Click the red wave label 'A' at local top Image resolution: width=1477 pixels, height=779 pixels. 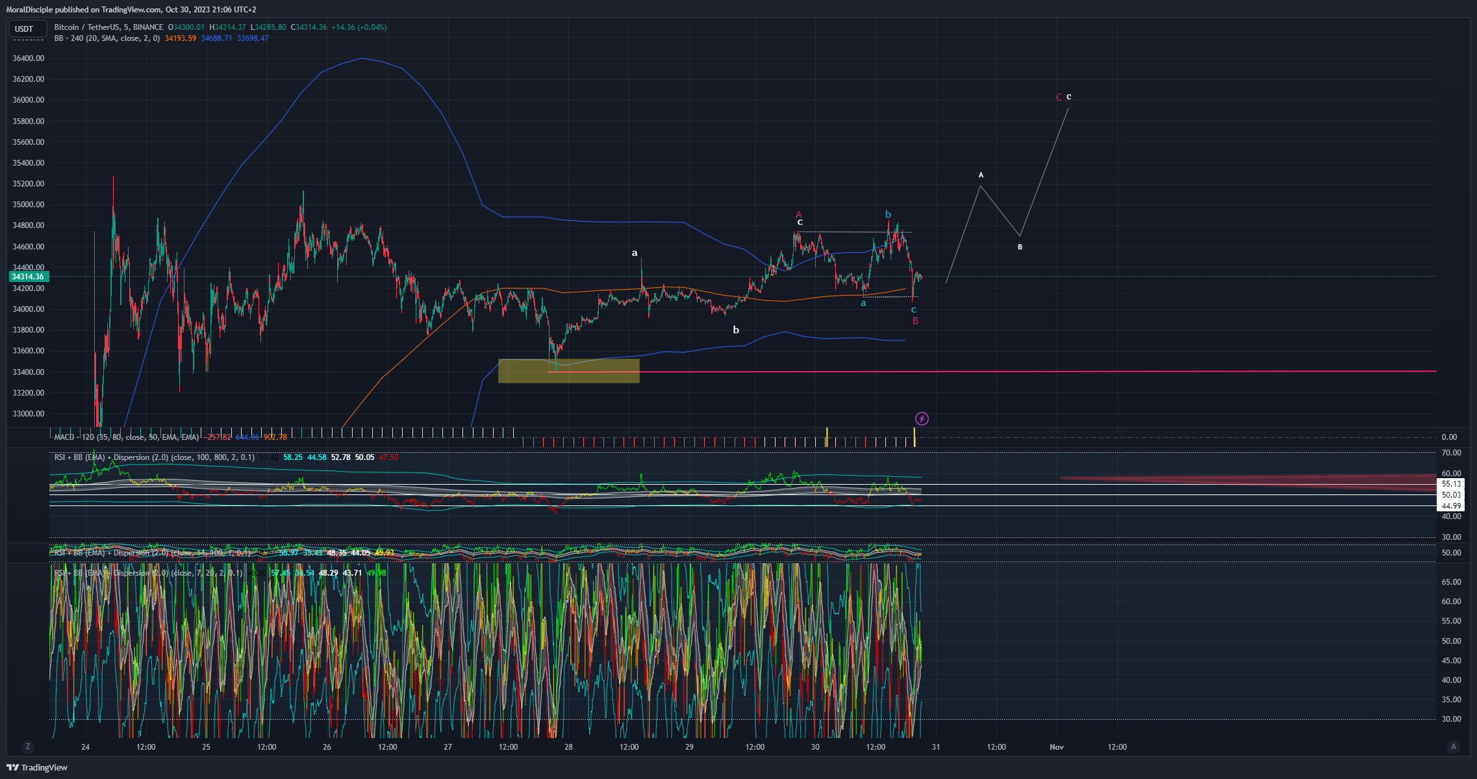tap(799, 214)
